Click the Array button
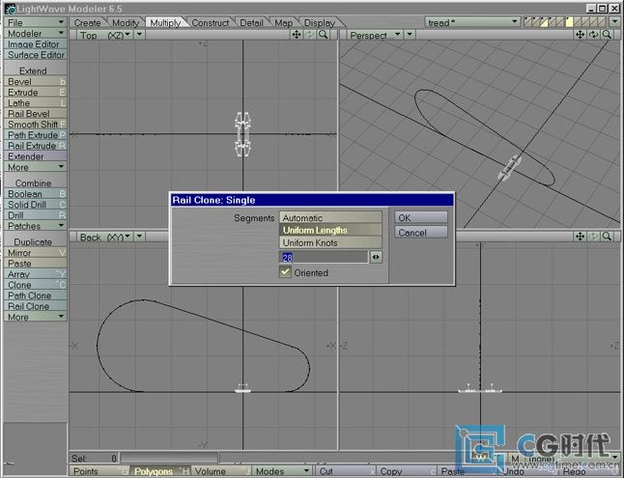This screenshot has width=624, height=478. tap(35, 274)
